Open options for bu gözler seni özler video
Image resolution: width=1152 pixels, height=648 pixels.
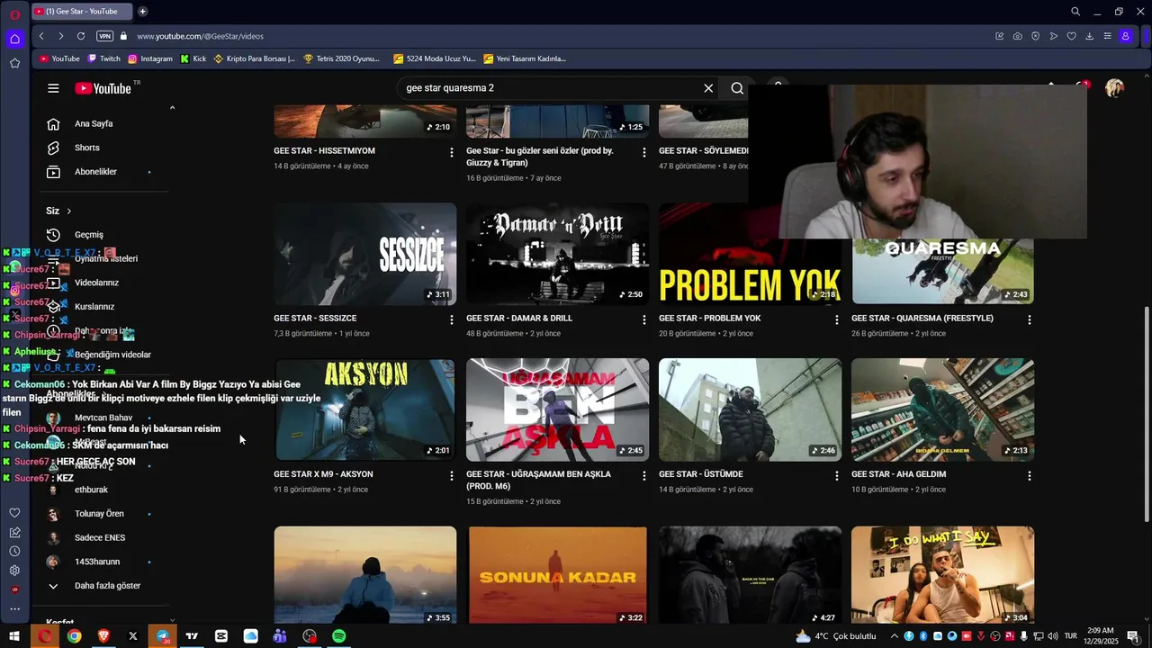coord(644,152)
